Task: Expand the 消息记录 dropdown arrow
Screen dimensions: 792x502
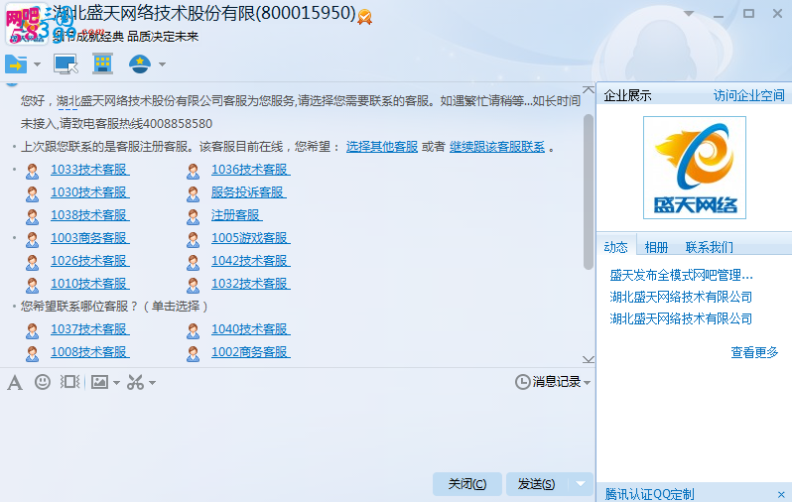Action: tap(587, 383)
